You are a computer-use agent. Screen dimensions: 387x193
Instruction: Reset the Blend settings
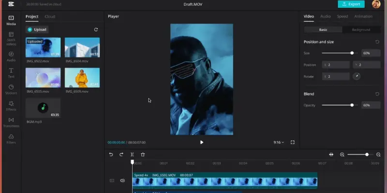(x=377, y=94)
